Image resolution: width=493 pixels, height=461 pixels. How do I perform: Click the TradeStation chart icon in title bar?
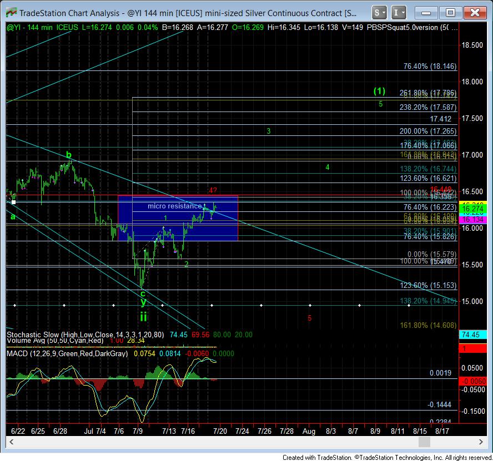point(11,13)
